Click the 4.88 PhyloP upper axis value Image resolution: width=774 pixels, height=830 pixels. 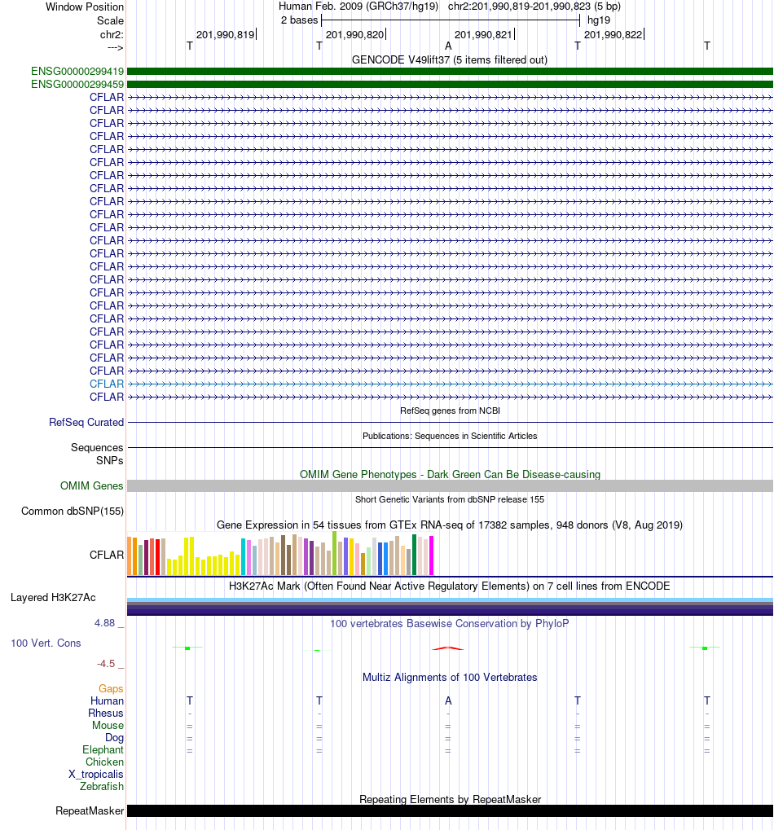(105, 623)
